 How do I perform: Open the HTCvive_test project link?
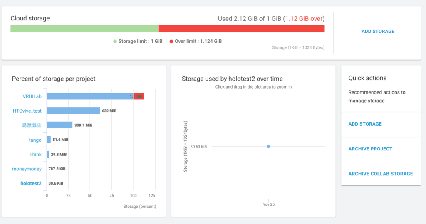pos(27,111)
